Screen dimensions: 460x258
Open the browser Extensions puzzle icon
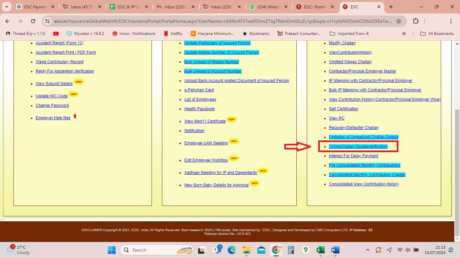pos(416,21)
